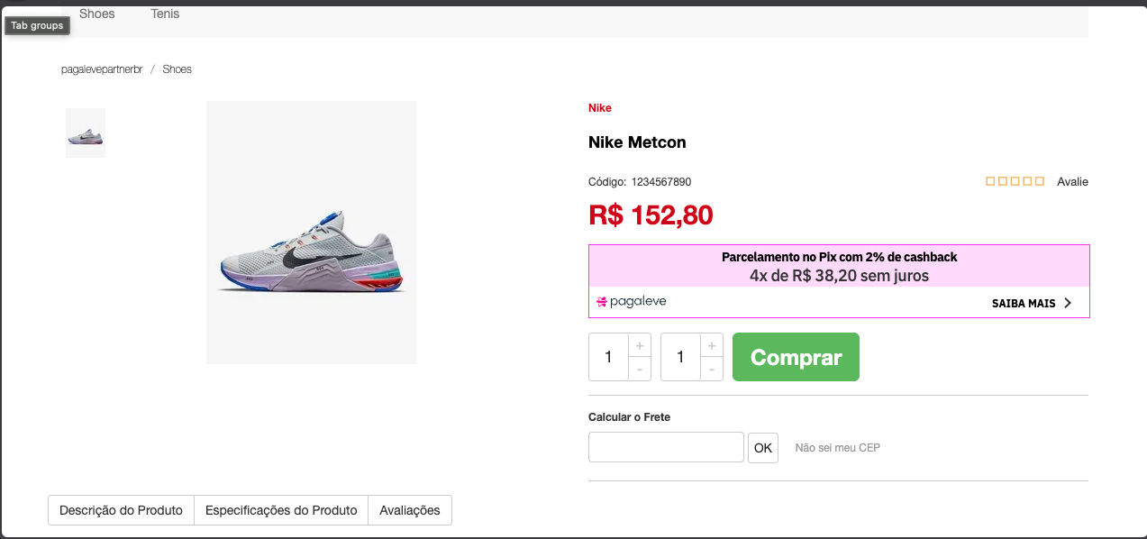
Task: Click the third rating star
Action: tap(1015, 181)
